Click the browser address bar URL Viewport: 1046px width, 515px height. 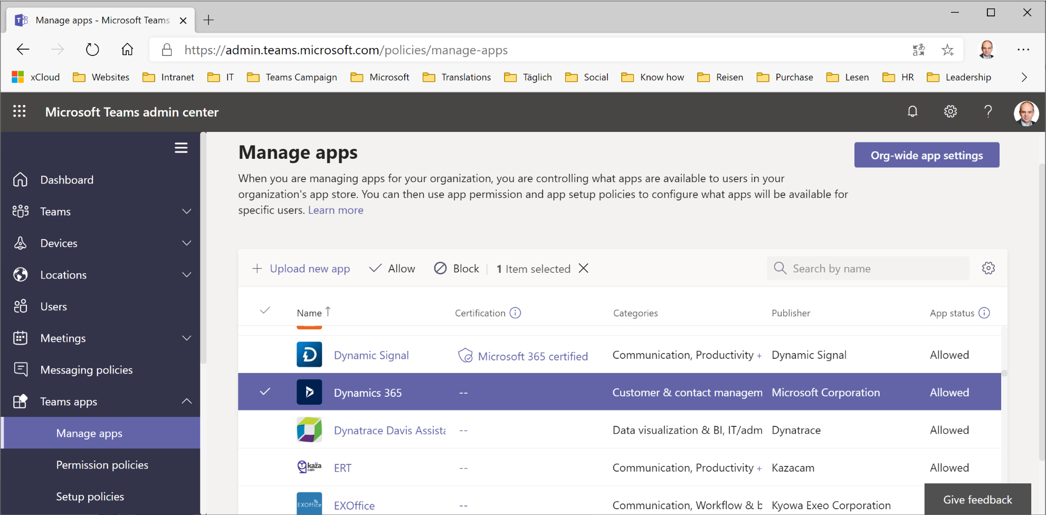pyautogui.click(x=346, y=50)
